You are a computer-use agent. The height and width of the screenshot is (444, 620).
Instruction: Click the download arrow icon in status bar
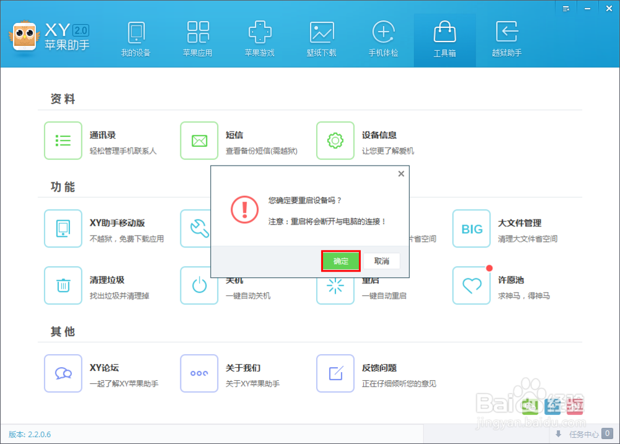[x=559, y=433]
